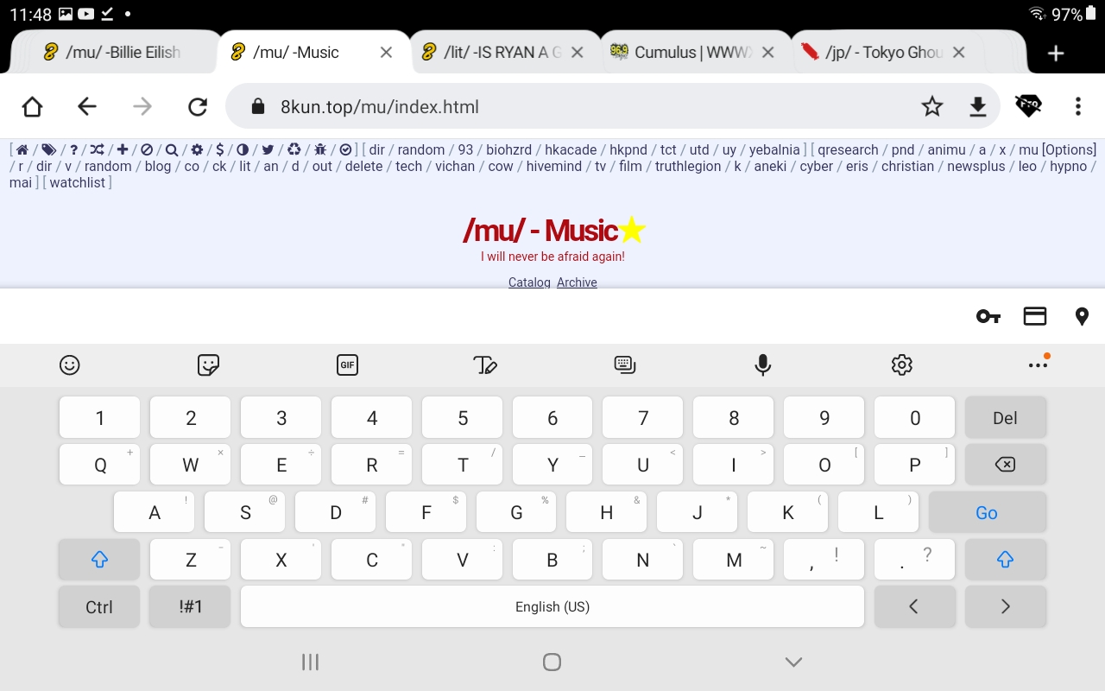Image resolution: width=1105 pixels, height=691 pixels.
Task: Hide keyboard with down chevron
Action: (793, 662)
